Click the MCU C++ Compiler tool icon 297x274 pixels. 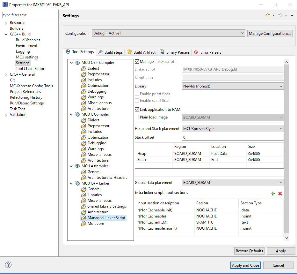click(x=77, y=63)
